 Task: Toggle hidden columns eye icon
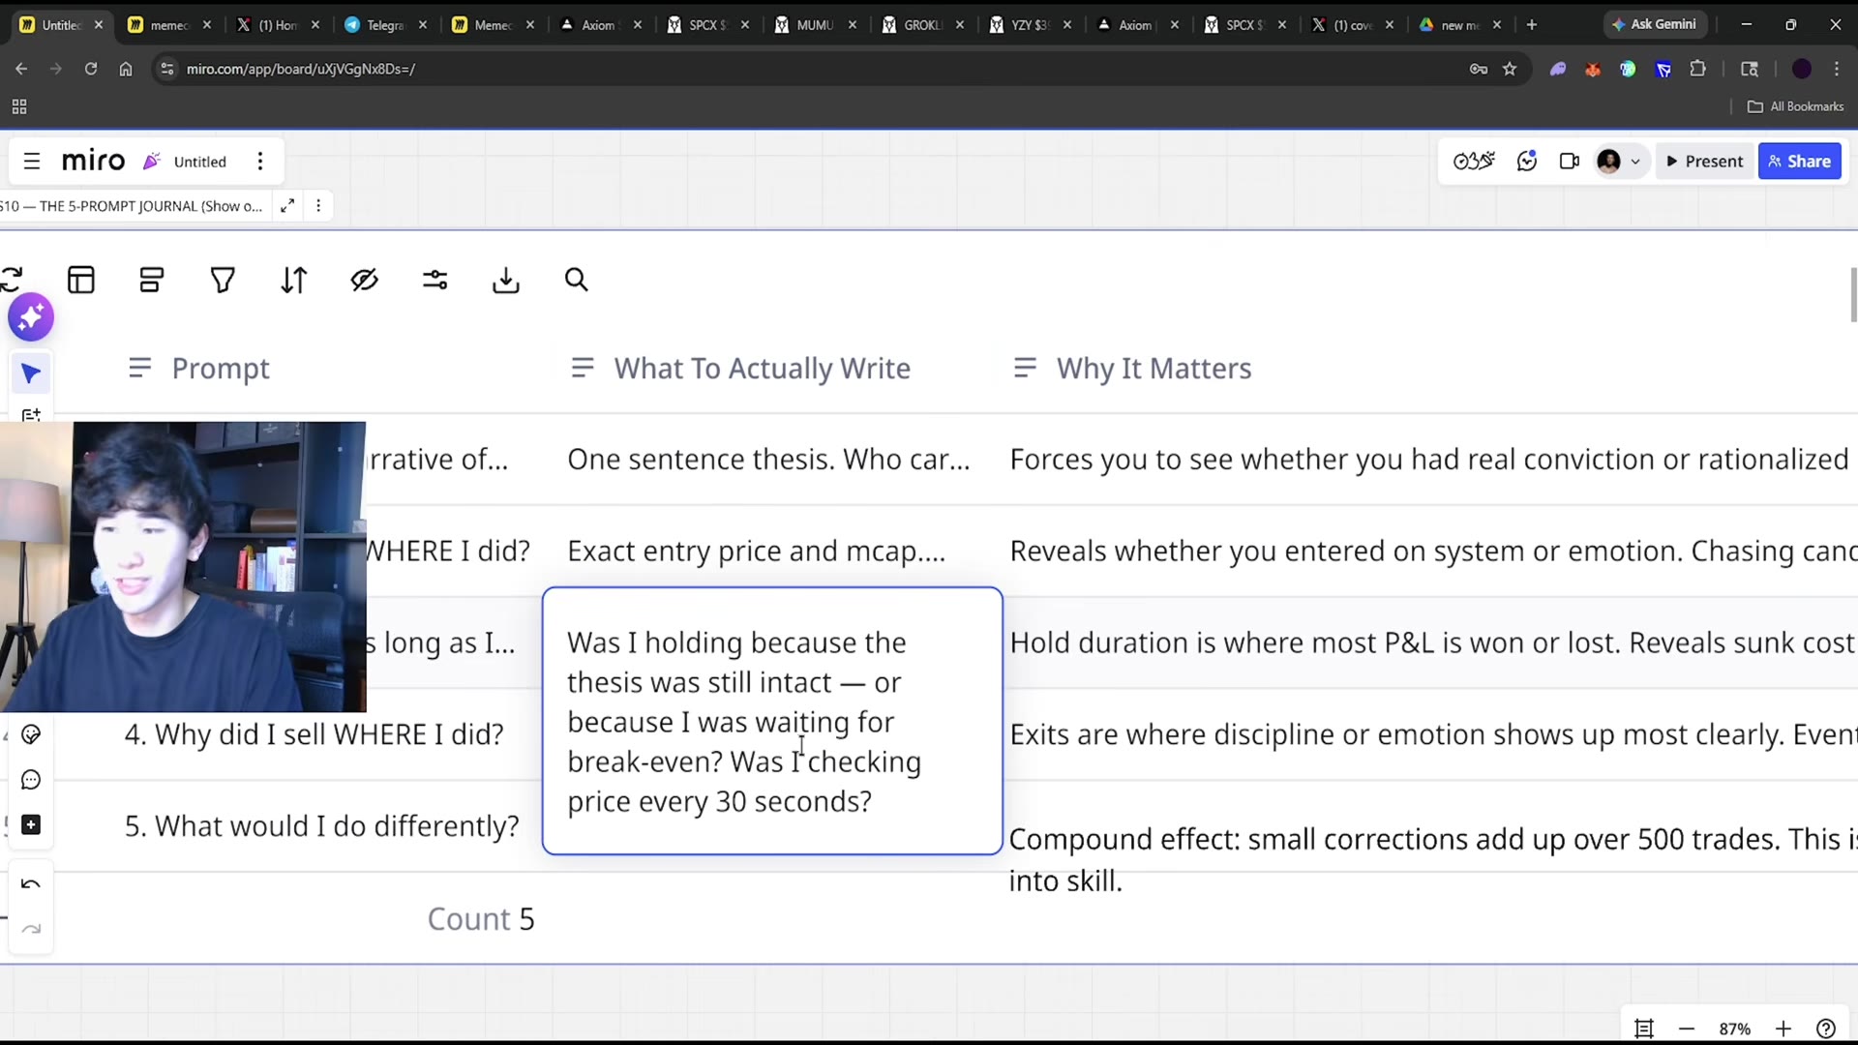coord(365,281)
